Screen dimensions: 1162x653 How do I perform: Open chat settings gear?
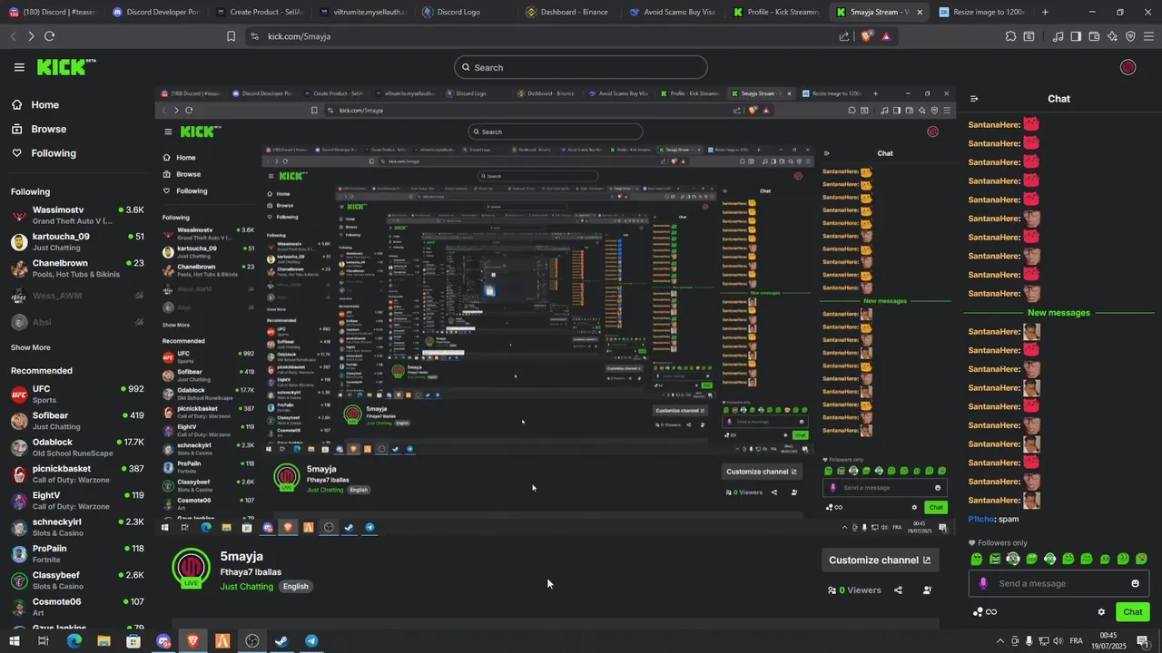pyautogui.click(x=1101, y=612)
